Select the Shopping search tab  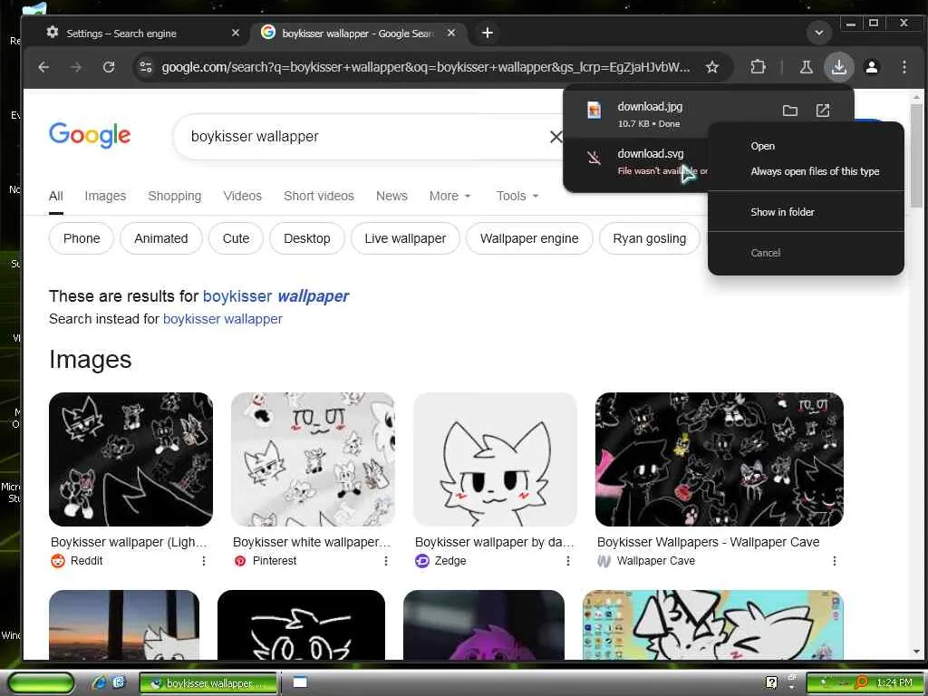[x=175, y=196]
